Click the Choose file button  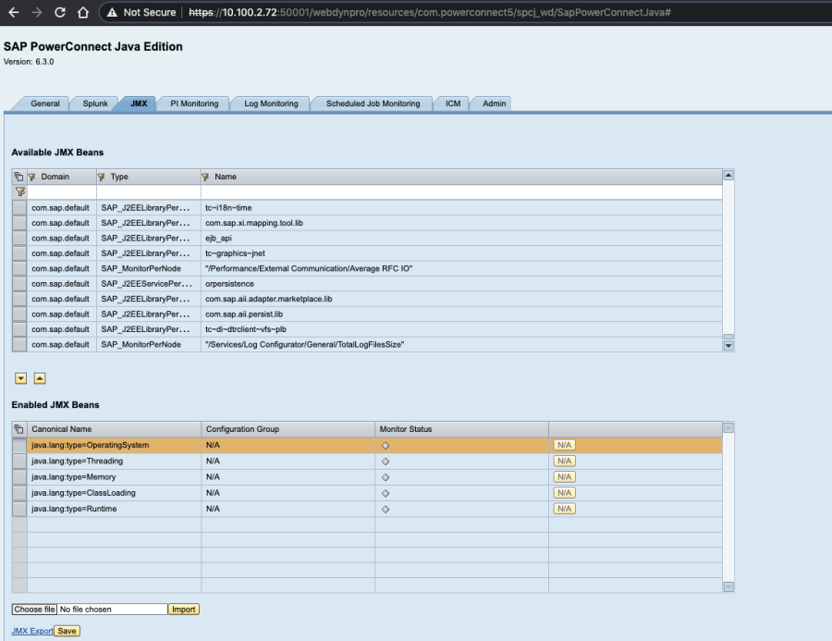[34, 610]
